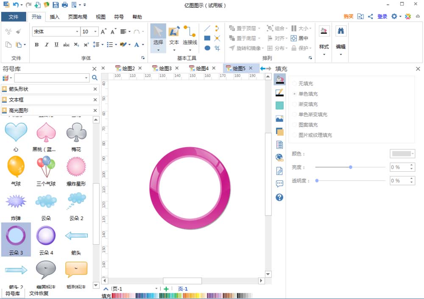Close the 箭头形状 library category
This screenshot has width=424, height=299.
click(95, 89)
